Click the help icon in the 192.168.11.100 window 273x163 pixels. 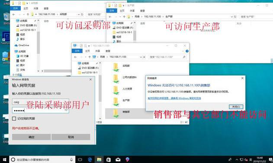click(187, 51)
